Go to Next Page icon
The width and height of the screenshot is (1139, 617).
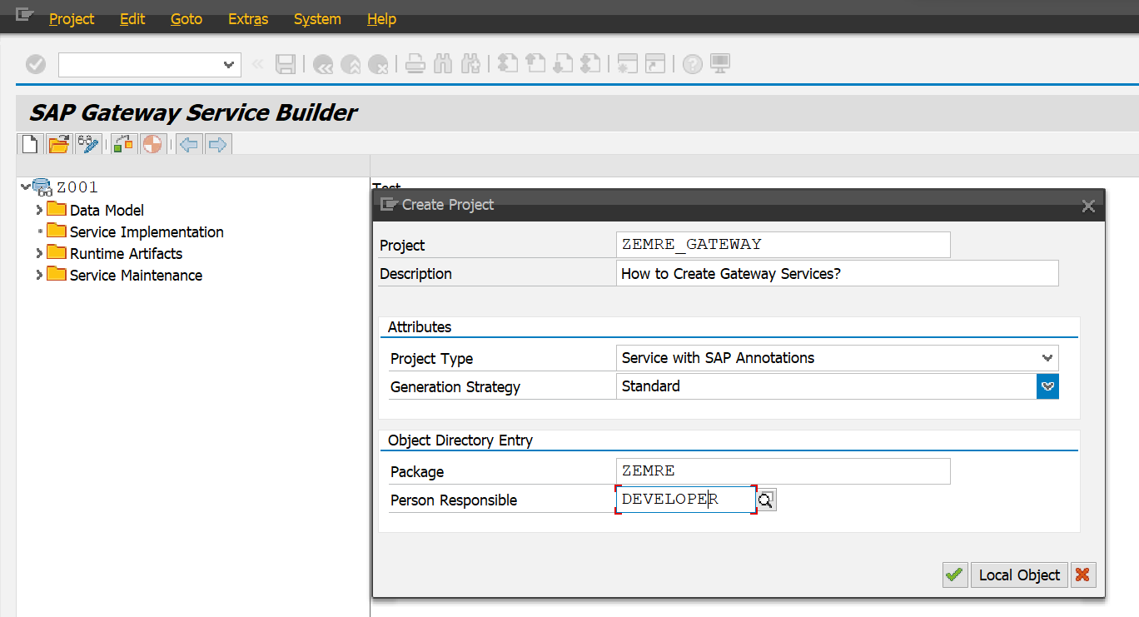coord(563,64)
